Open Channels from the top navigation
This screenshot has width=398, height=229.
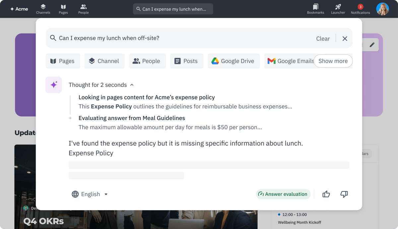tap(43, 9)
